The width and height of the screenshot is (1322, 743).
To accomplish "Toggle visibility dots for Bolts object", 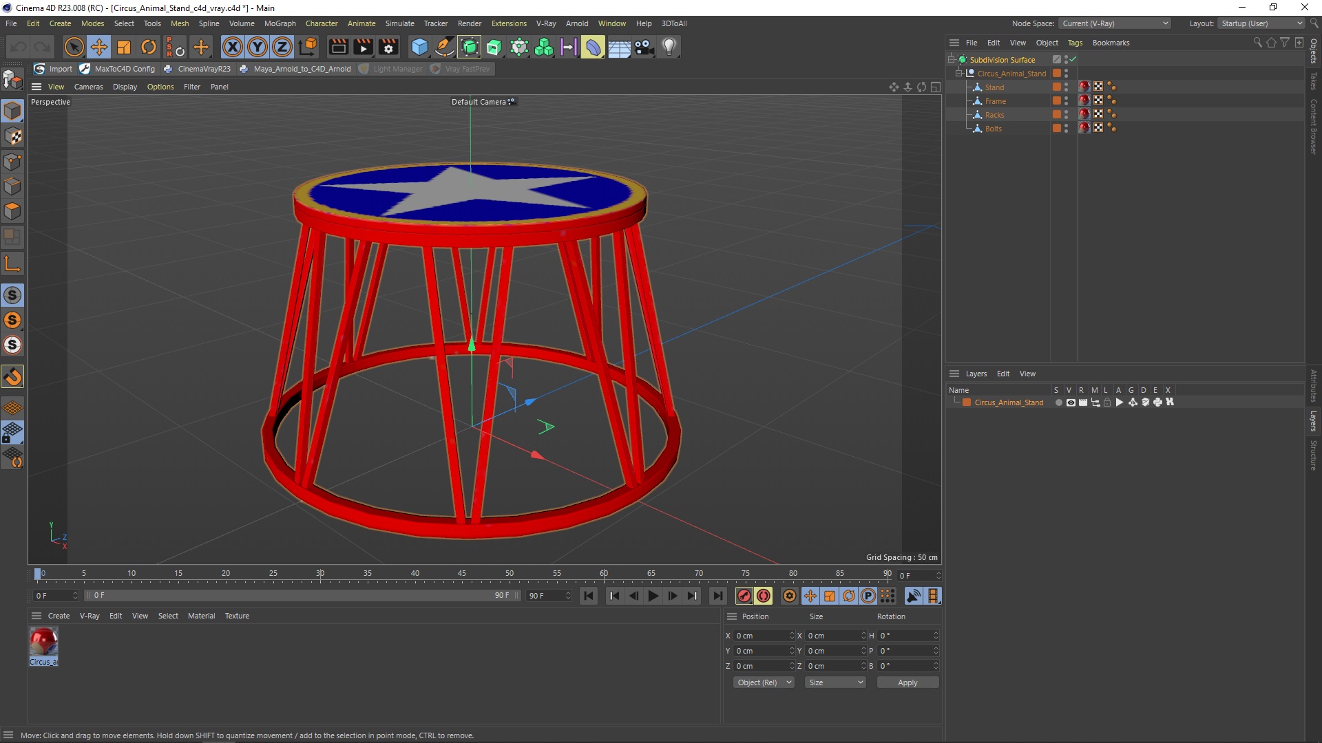I will (x=1066, y=129).
